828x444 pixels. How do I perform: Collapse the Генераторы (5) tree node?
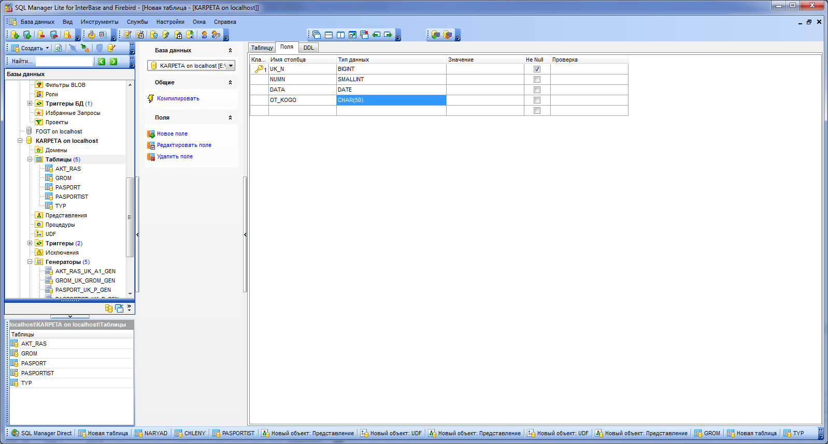pyautogui.click(x=30, y=262)
